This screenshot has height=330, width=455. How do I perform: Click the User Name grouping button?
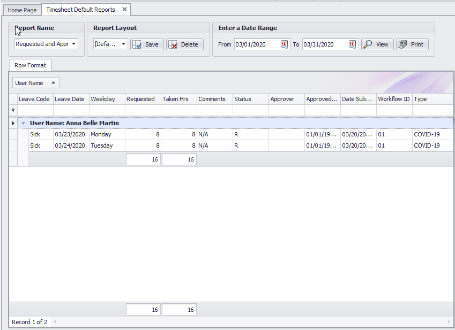click(36, 83)
